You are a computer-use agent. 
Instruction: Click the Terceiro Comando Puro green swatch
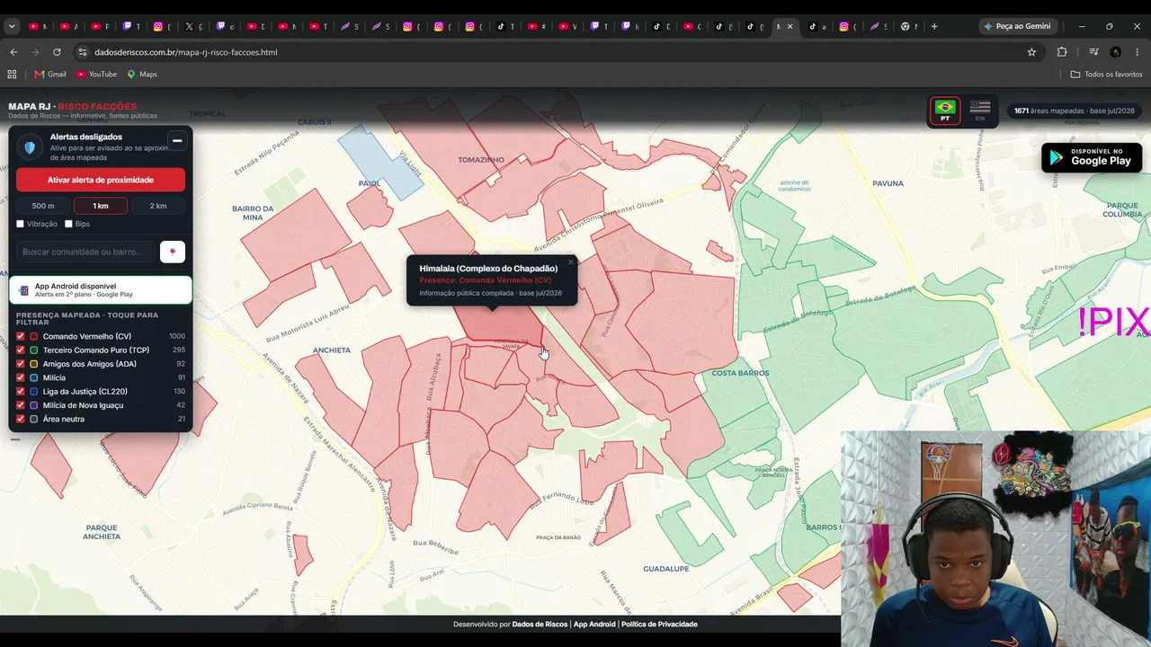34,350
